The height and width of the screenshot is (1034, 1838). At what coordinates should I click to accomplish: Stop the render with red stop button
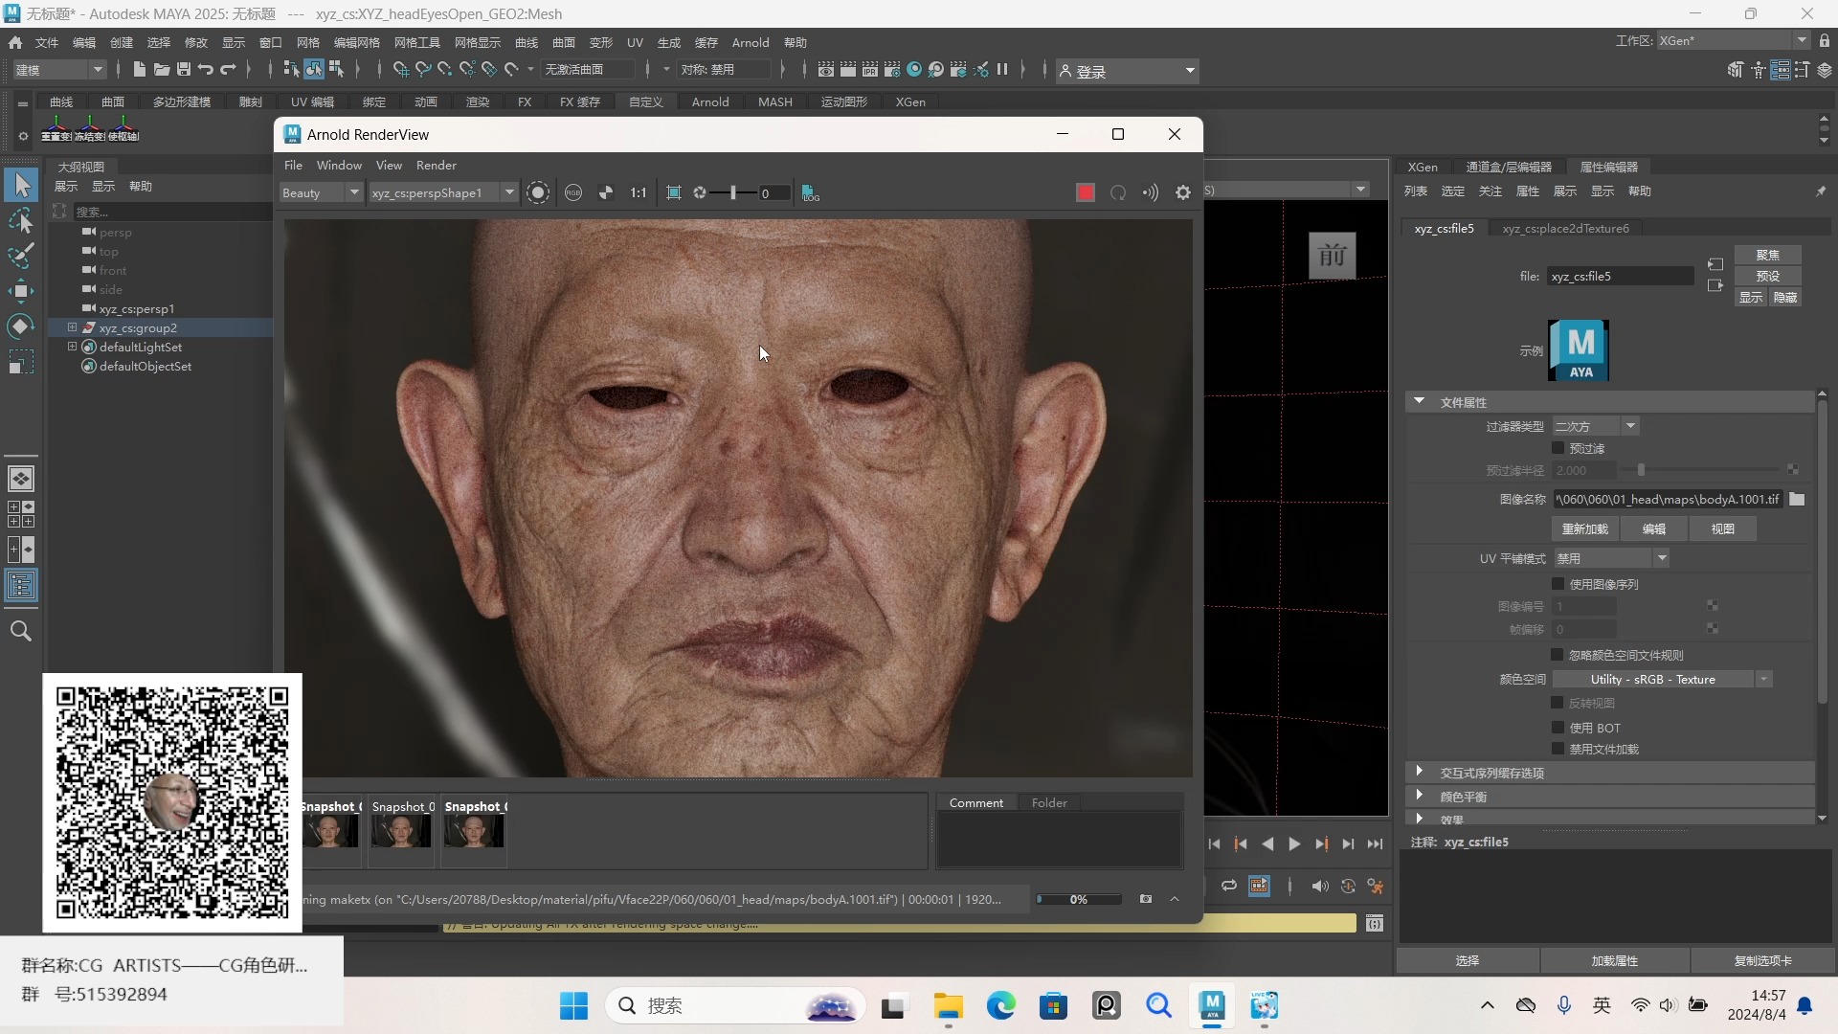1085,192
